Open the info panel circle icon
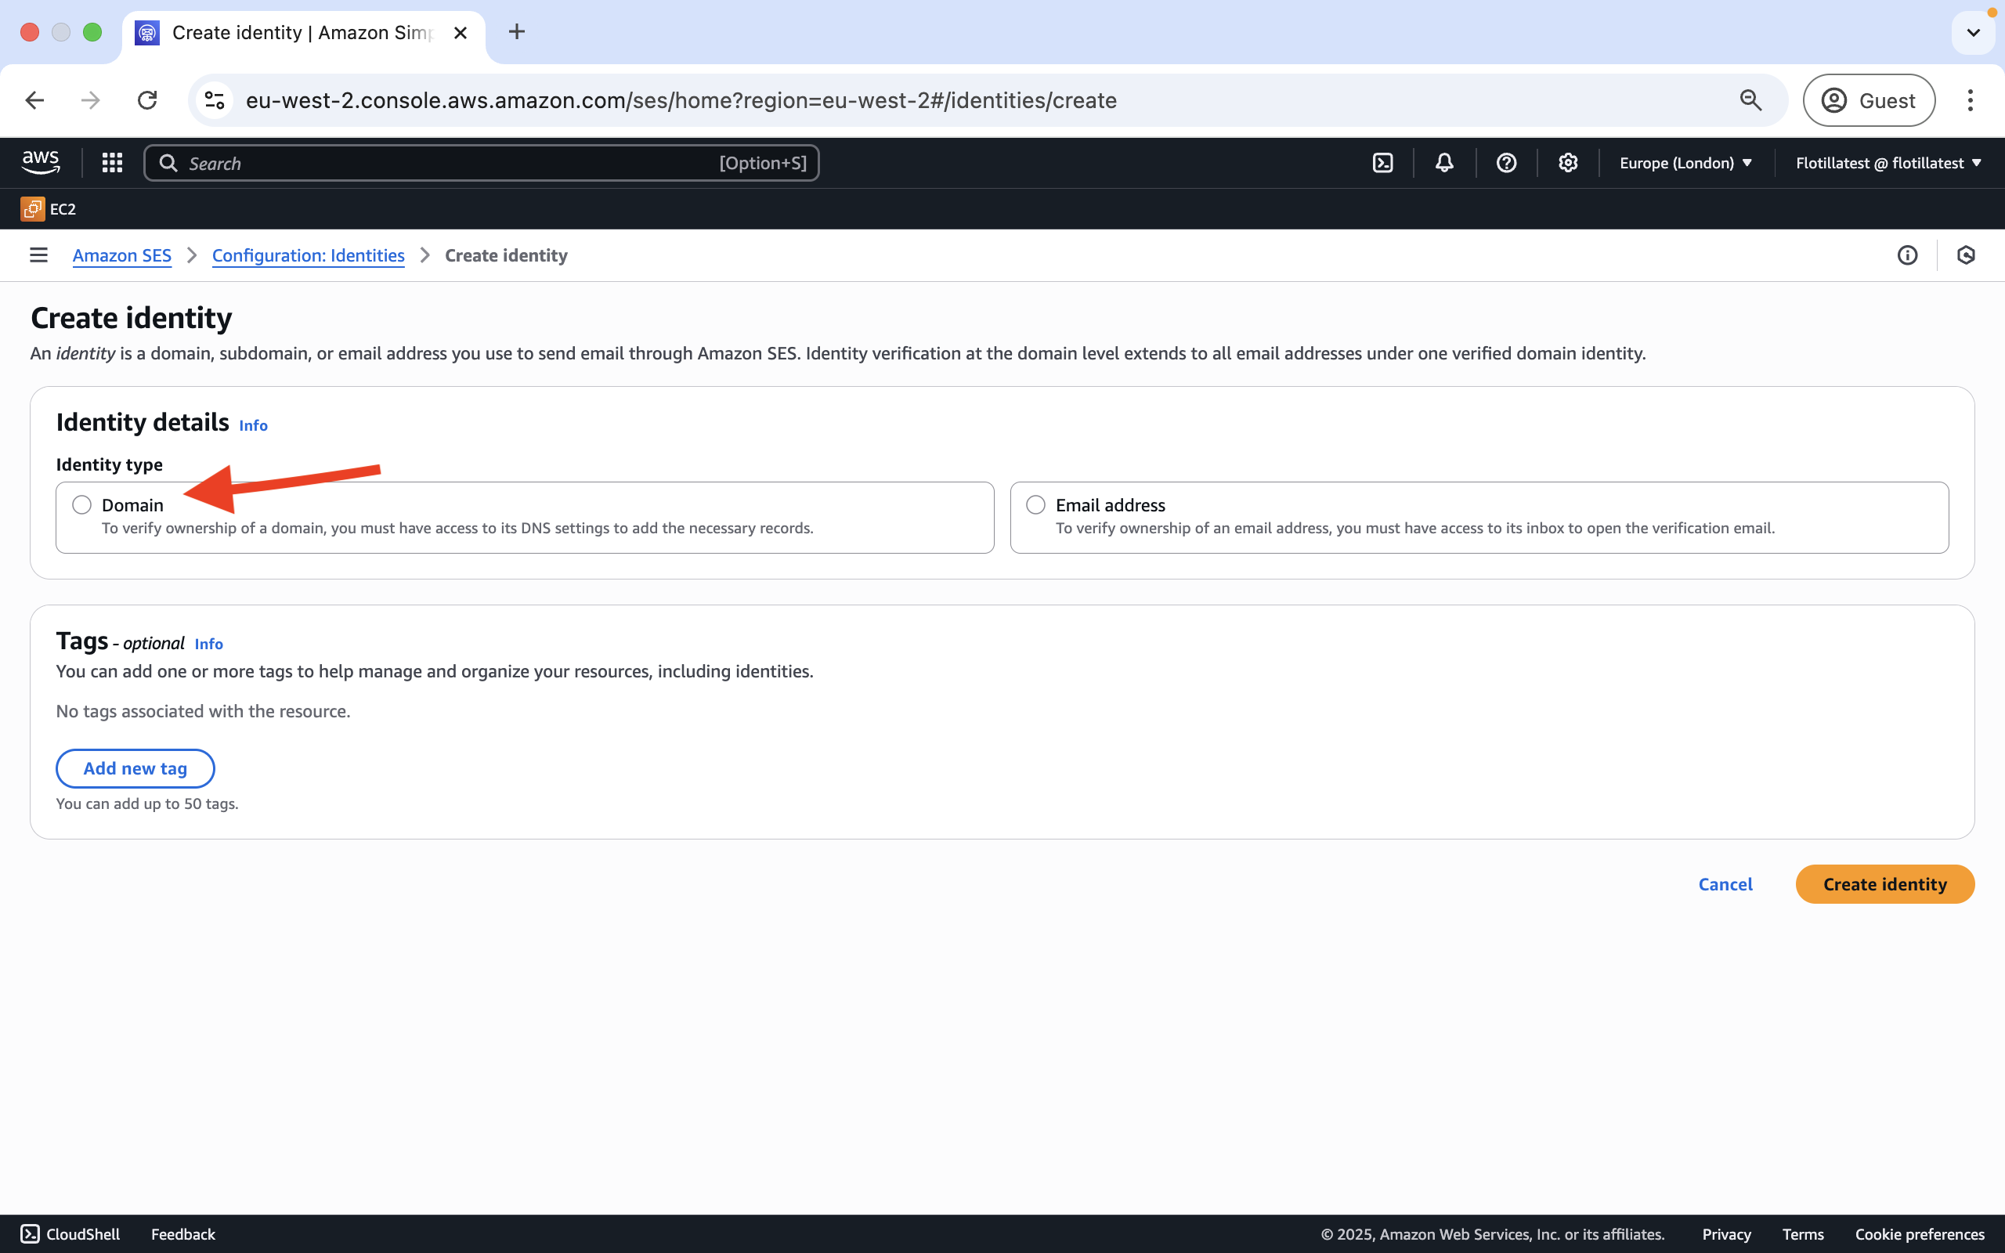 click(1907, 255)
